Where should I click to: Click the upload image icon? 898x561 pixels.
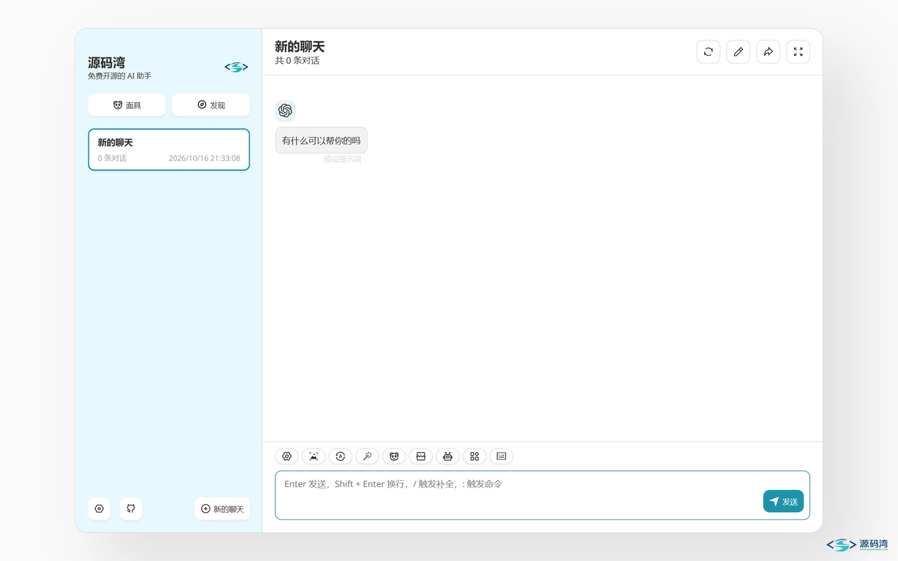(314, 456)
